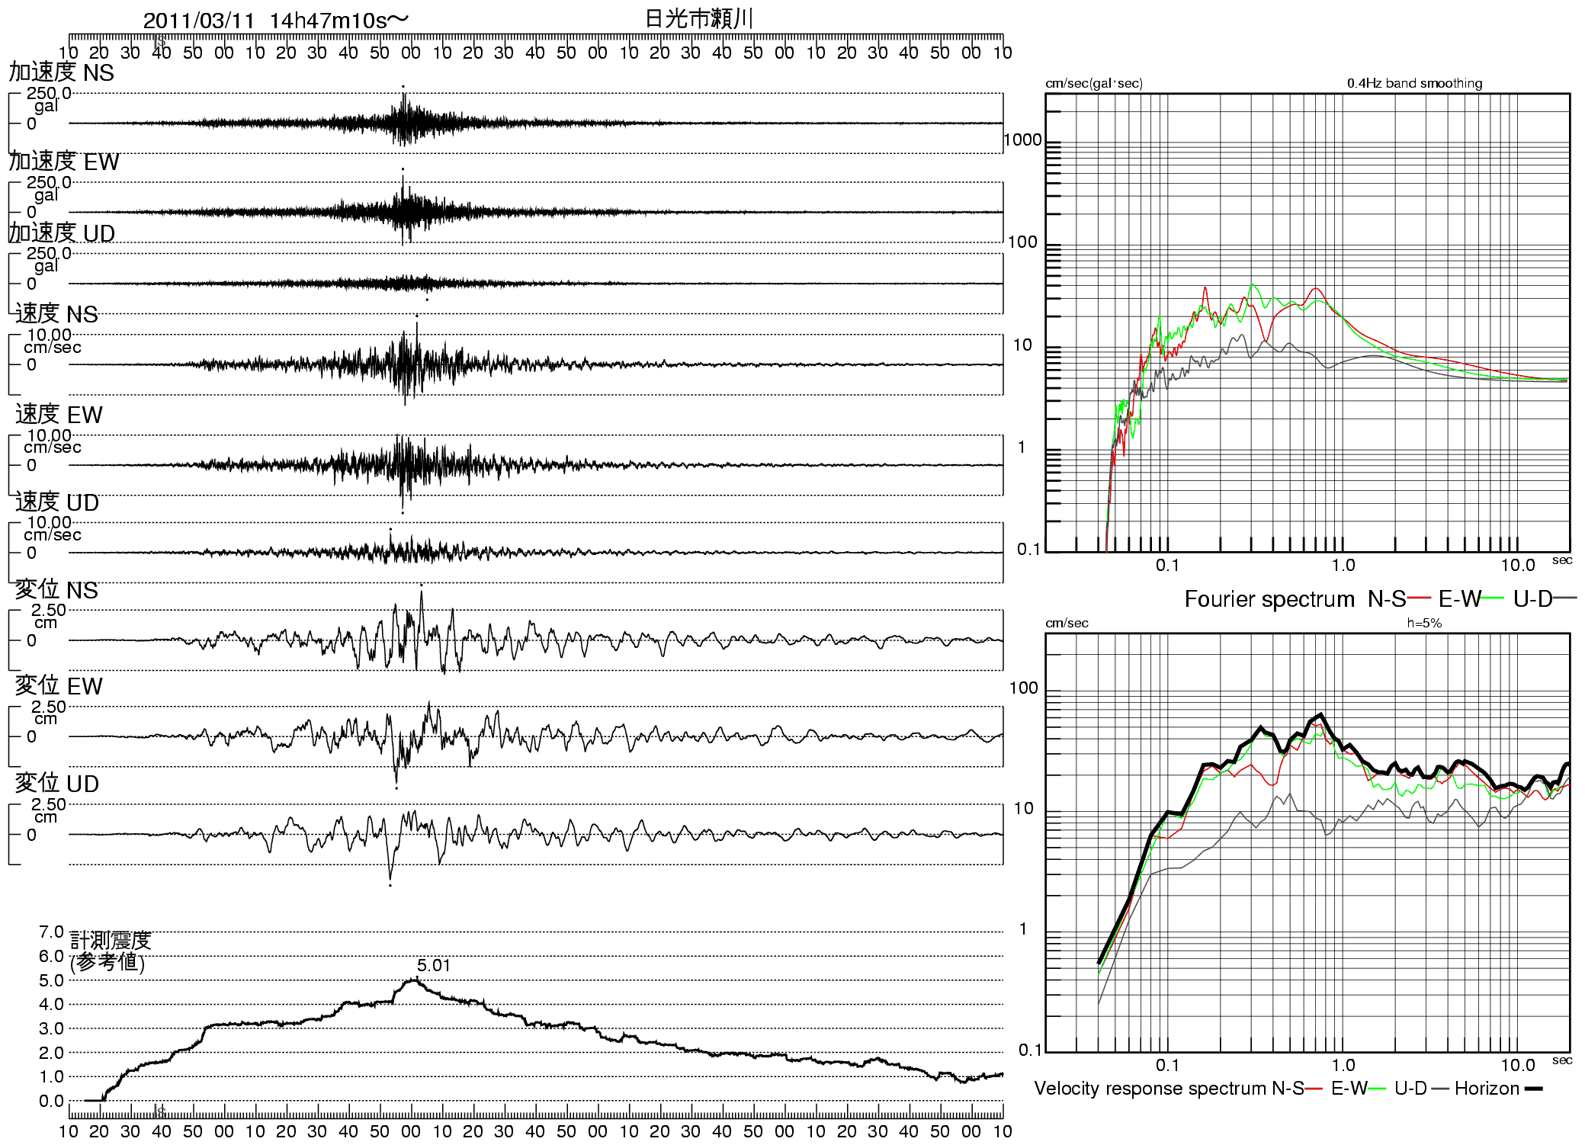The image size is (1585, 1145).
Task: Click the gray U-D legend line in Fourier legend
Action: 1565,598
